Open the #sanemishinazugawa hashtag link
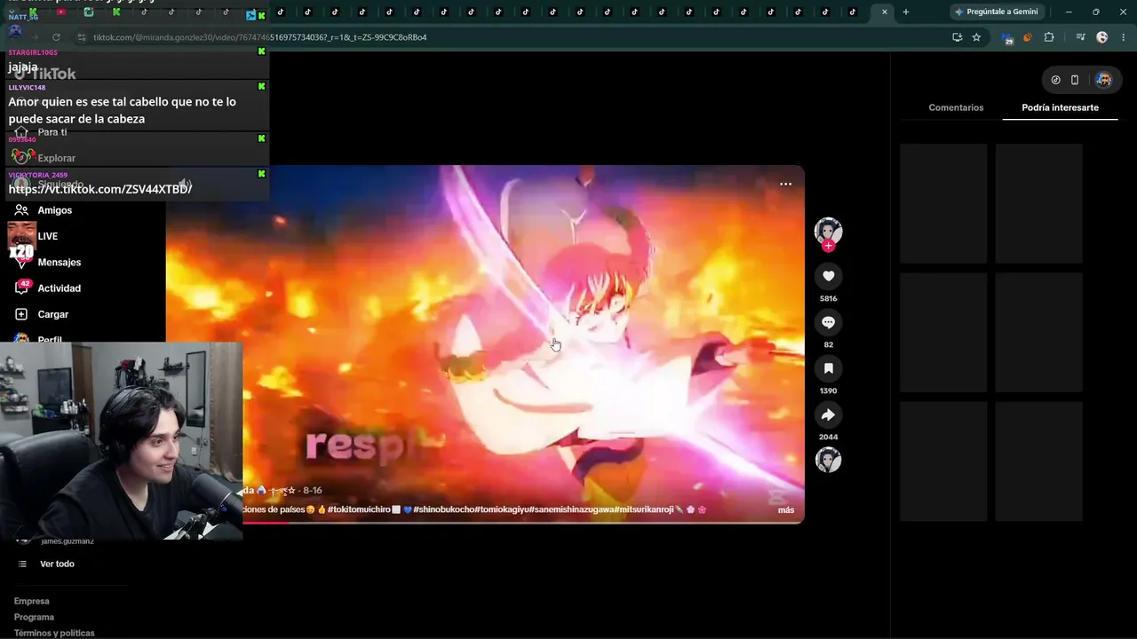 (569, 509)
